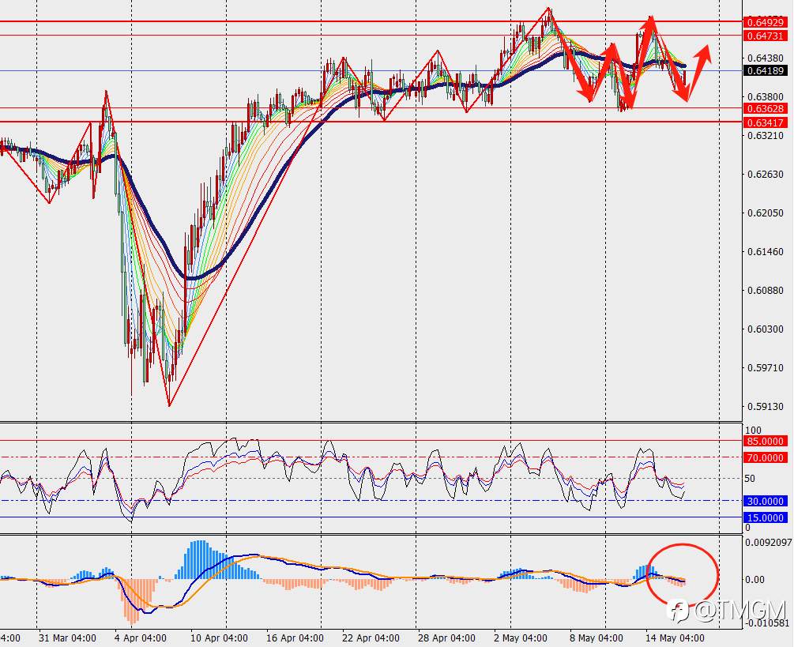Click the 0.63628 support price label
Image resolution: width=794 pixels, height=647 pixels.
(765, 108)
